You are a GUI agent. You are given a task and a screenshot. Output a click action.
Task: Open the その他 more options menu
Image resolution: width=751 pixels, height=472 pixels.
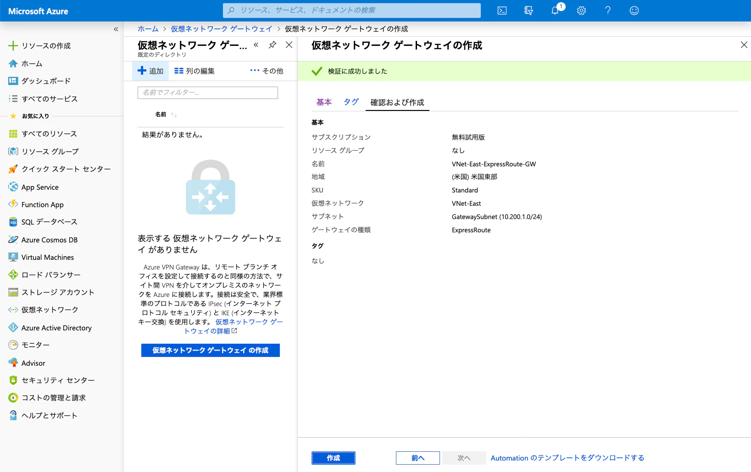point(267,71)
